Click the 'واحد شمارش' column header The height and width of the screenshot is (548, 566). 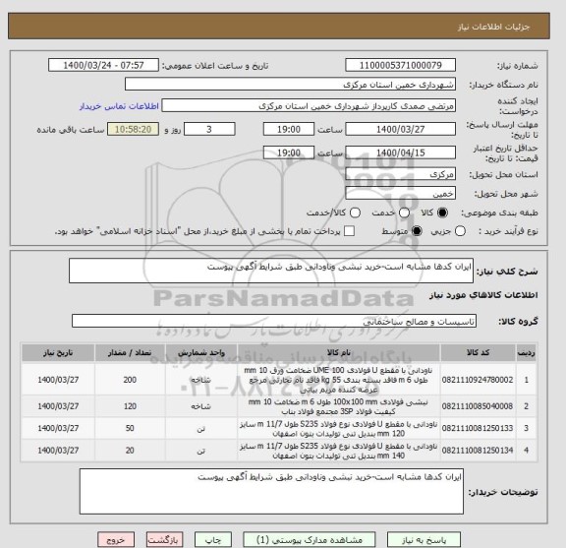201,353
